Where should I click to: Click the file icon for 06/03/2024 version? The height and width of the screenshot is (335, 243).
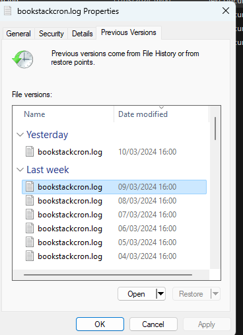coord(30,228)
